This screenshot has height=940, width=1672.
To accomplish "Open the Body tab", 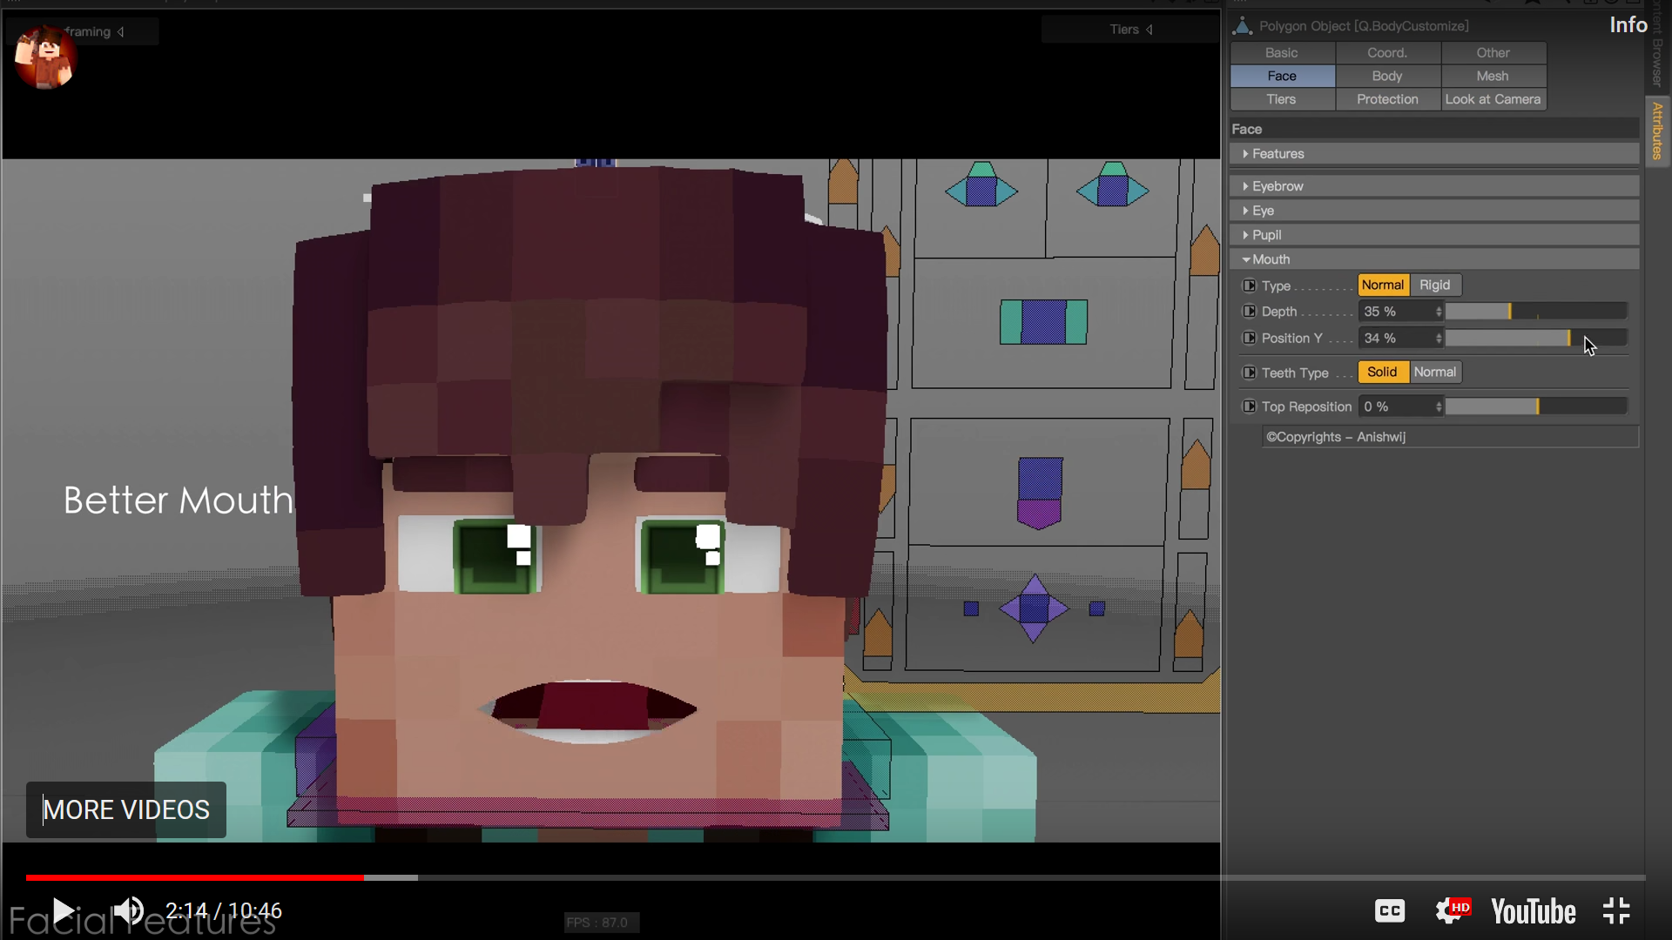I will point(1387,76).
